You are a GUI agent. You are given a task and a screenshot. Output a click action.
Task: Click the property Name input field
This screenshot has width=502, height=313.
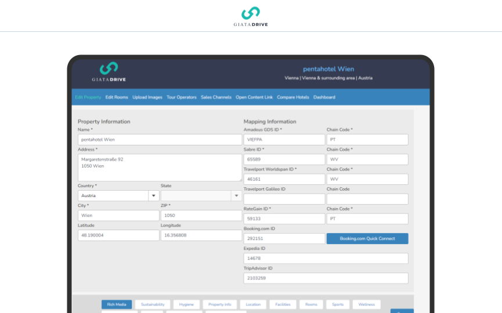pyautogui.click(x=160, y=140)
